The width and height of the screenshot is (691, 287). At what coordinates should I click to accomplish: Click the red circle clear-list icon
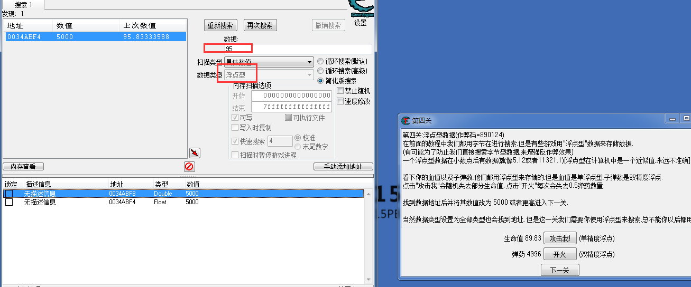point(189,166)
